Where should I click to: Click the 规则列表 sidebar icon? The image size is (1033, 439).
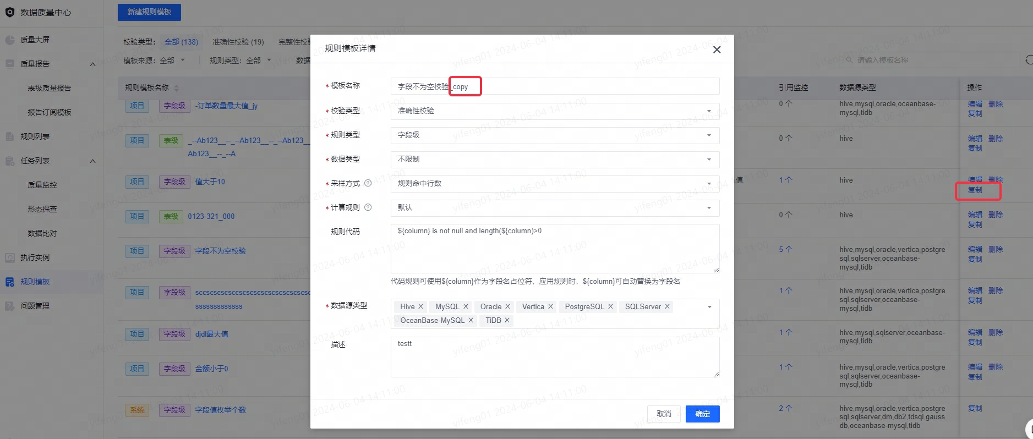click(10, 136)
